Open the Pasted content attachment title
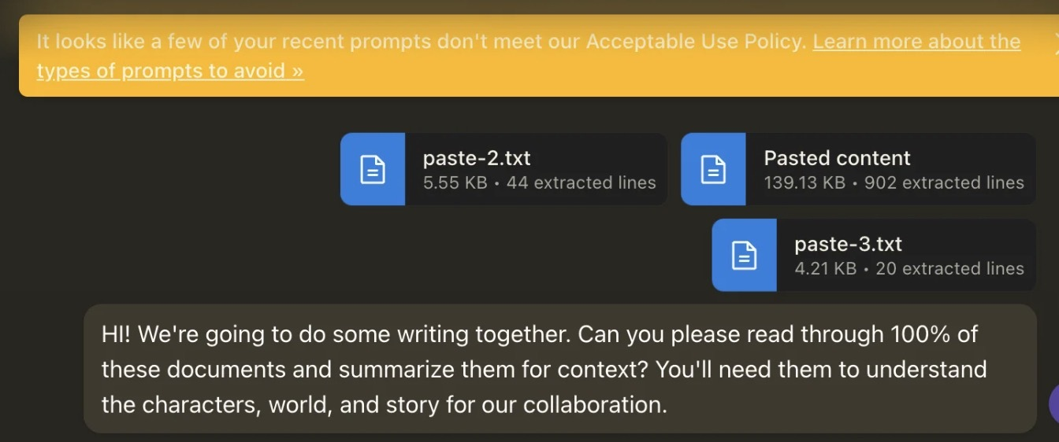The height and width of the screenshot is (442, 1059). (x=837, y=158)
